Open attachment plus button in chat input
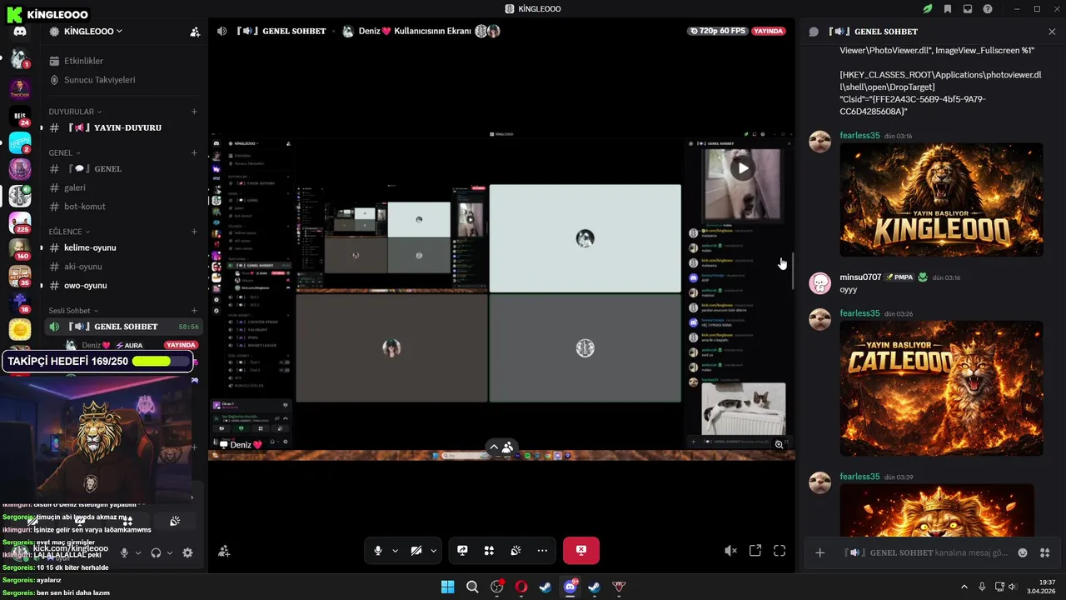 click(819, 552)
